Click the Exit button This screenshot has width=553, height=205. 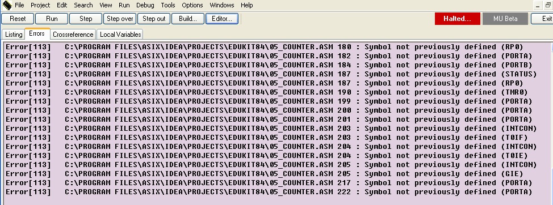[542, 19]
